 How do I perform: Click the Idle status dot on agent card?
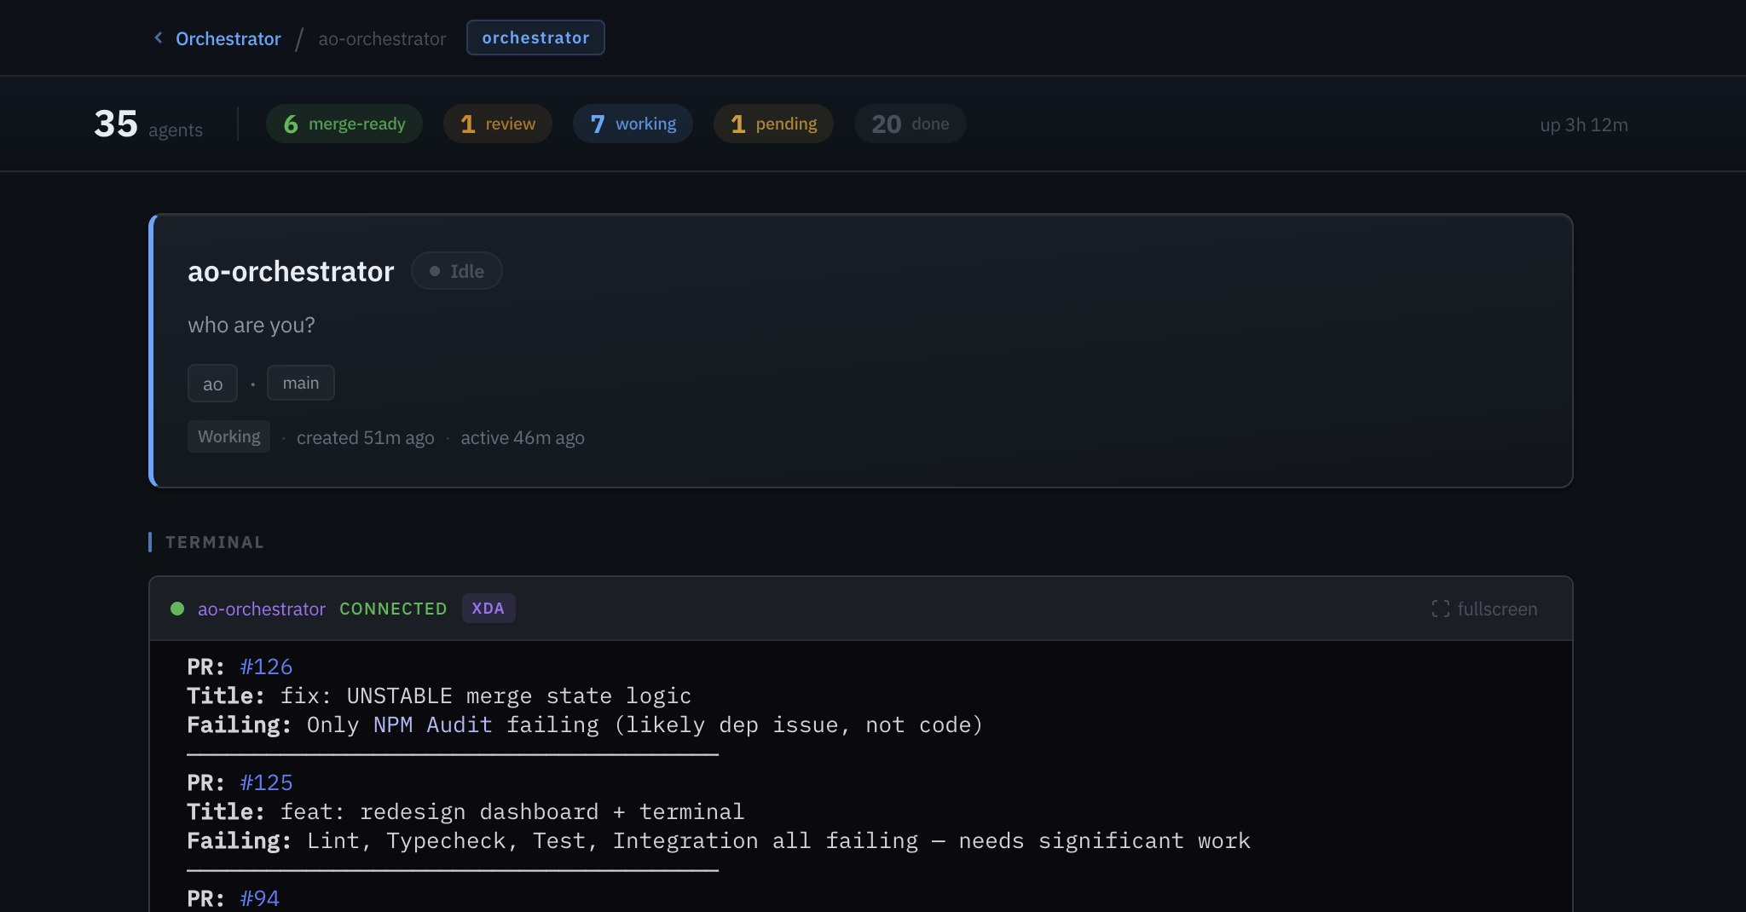(435, 271)
